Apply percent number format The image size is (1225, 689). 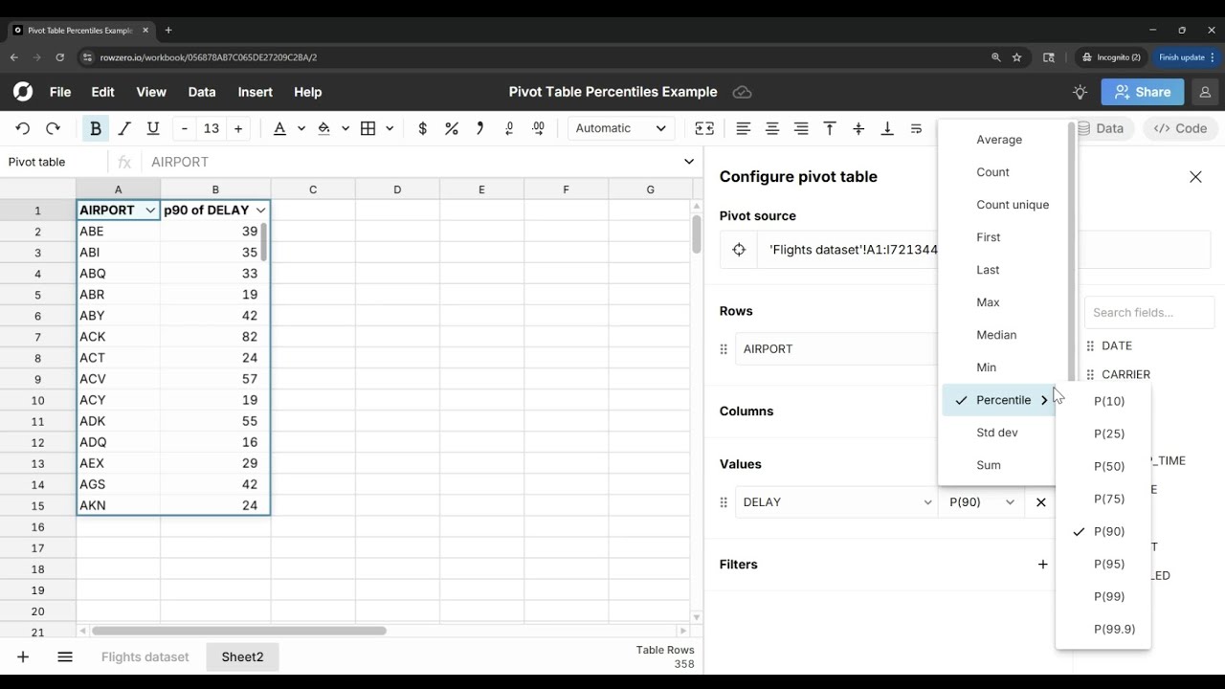coord(452,128)
